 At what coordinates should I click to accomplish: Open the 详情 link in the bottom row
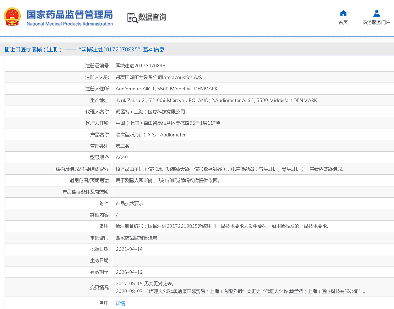coord(120,303)
